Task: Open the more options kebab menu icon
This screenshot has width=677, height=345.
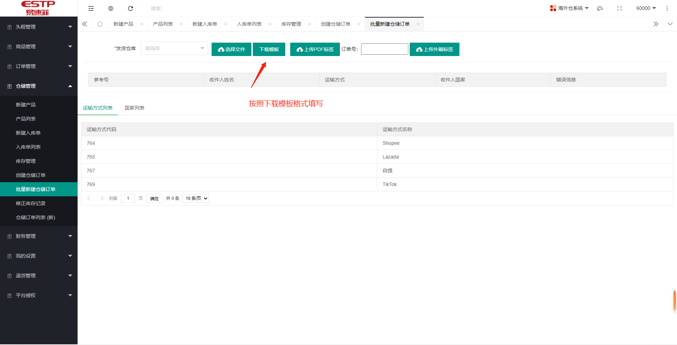Action: tap(667, 8)
